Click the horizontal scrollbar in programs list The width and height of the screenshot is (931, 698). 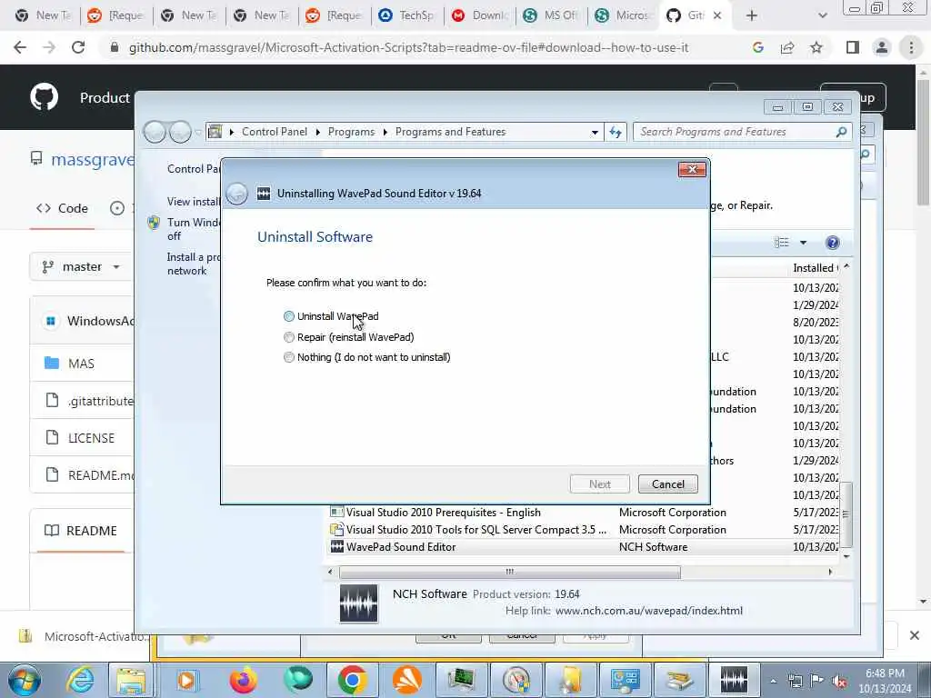[x=509, y=573]
